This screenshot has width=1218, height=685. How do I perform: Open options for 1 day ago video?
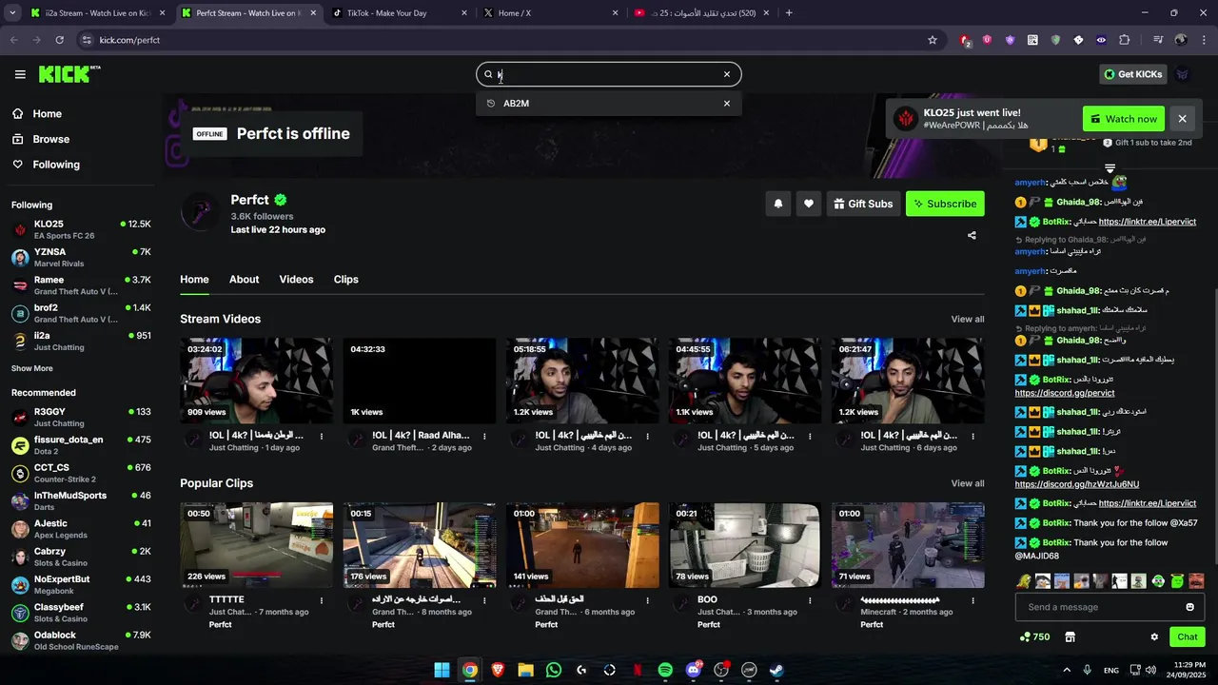tap(322, 437)
